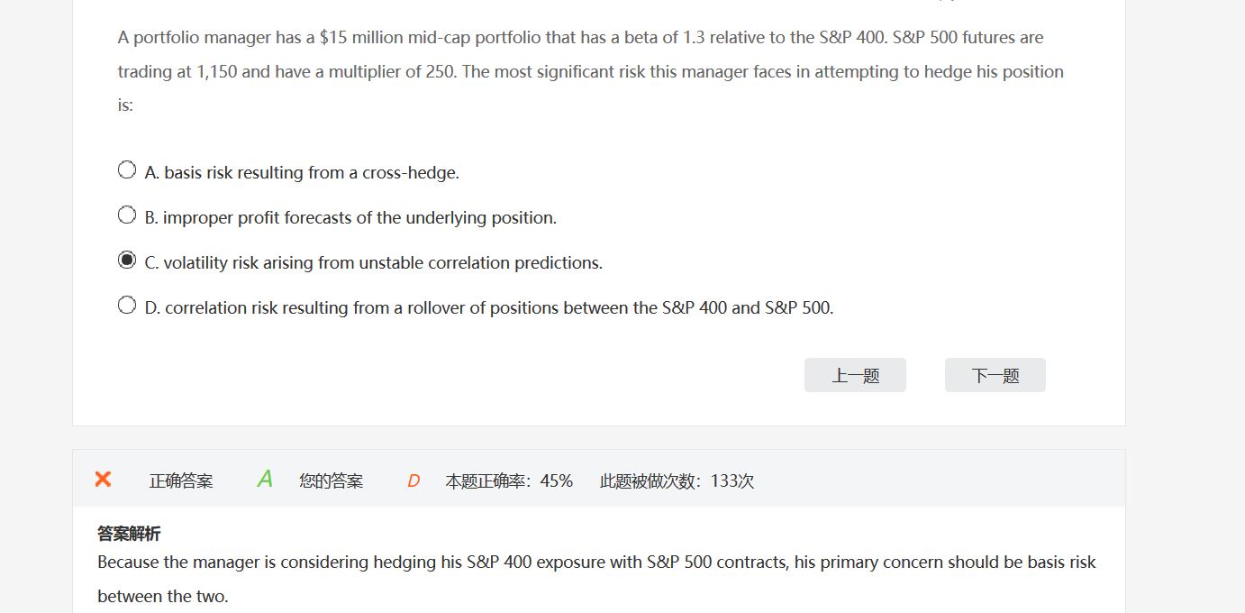Go to next question with 下一题
Screen dimensions: 1245x613
tap(995, 375)
